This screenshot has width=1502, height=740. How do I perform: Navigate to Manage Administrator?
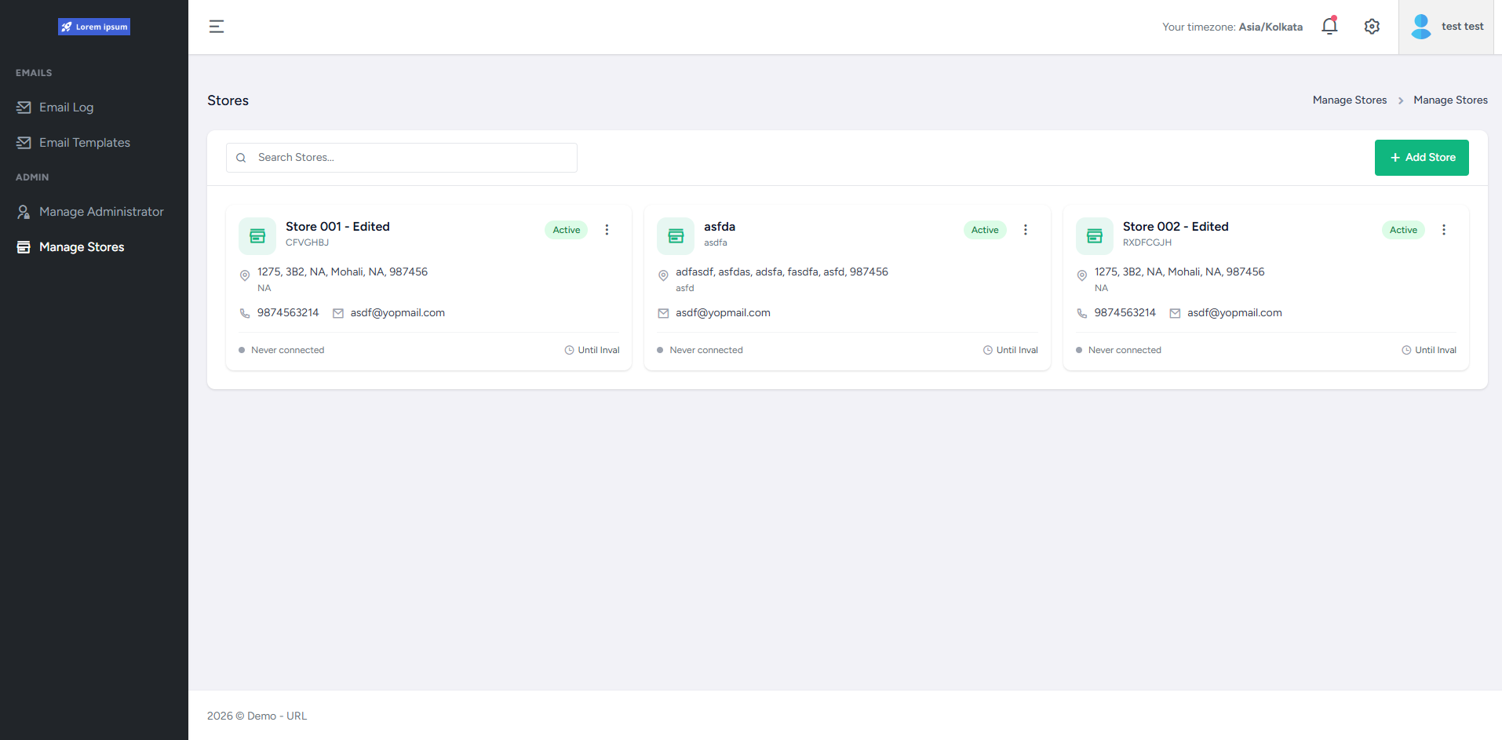point(101,212)
